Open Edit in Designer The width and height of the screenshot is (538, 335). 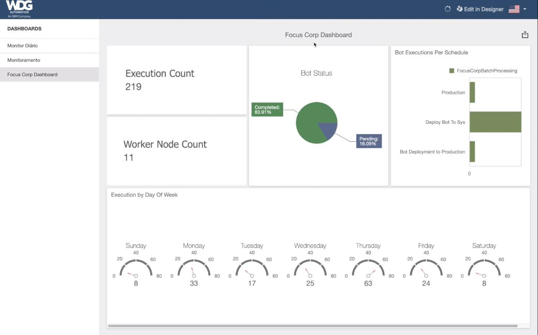480,9
